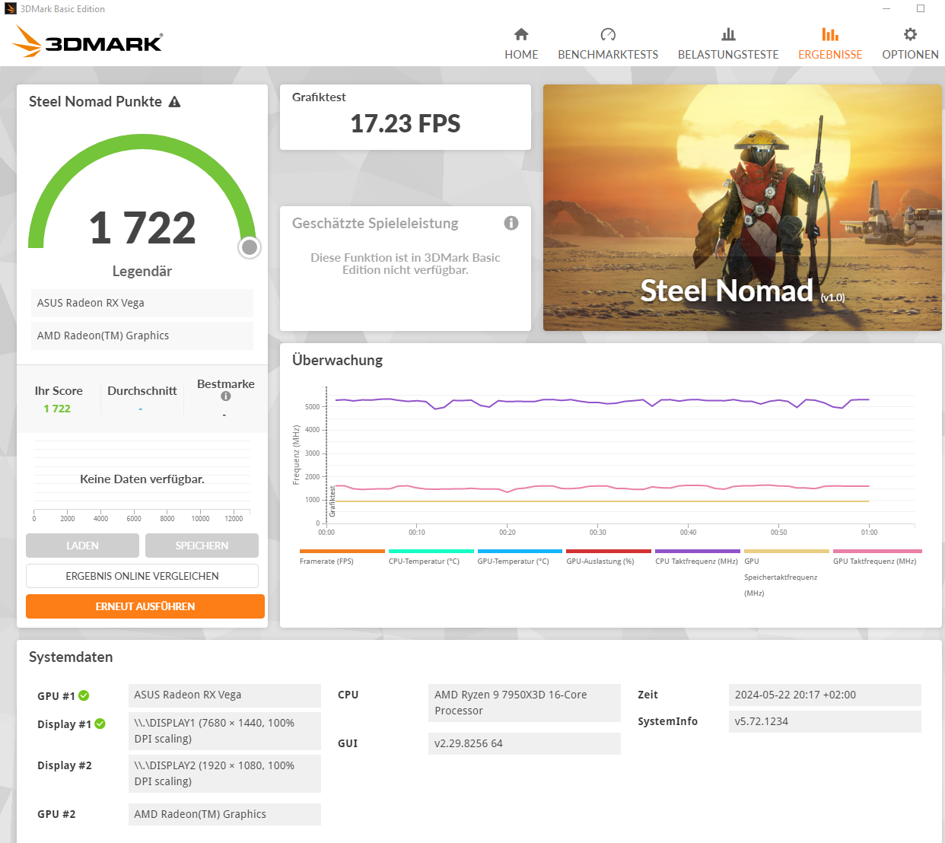The height and width of the screenshot is (843, 945).
Task: Click the Steel Nomad artwork thumbnail
Action: coord(743,208)
